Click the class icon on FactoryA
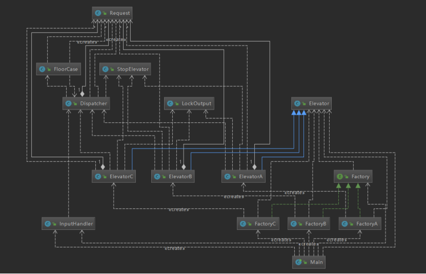Viewport: 426px width, 274px height. point(344,224)
